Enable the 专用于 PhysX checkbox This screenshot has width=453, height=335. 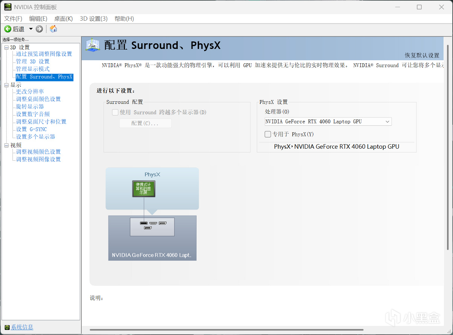(268, 134)
